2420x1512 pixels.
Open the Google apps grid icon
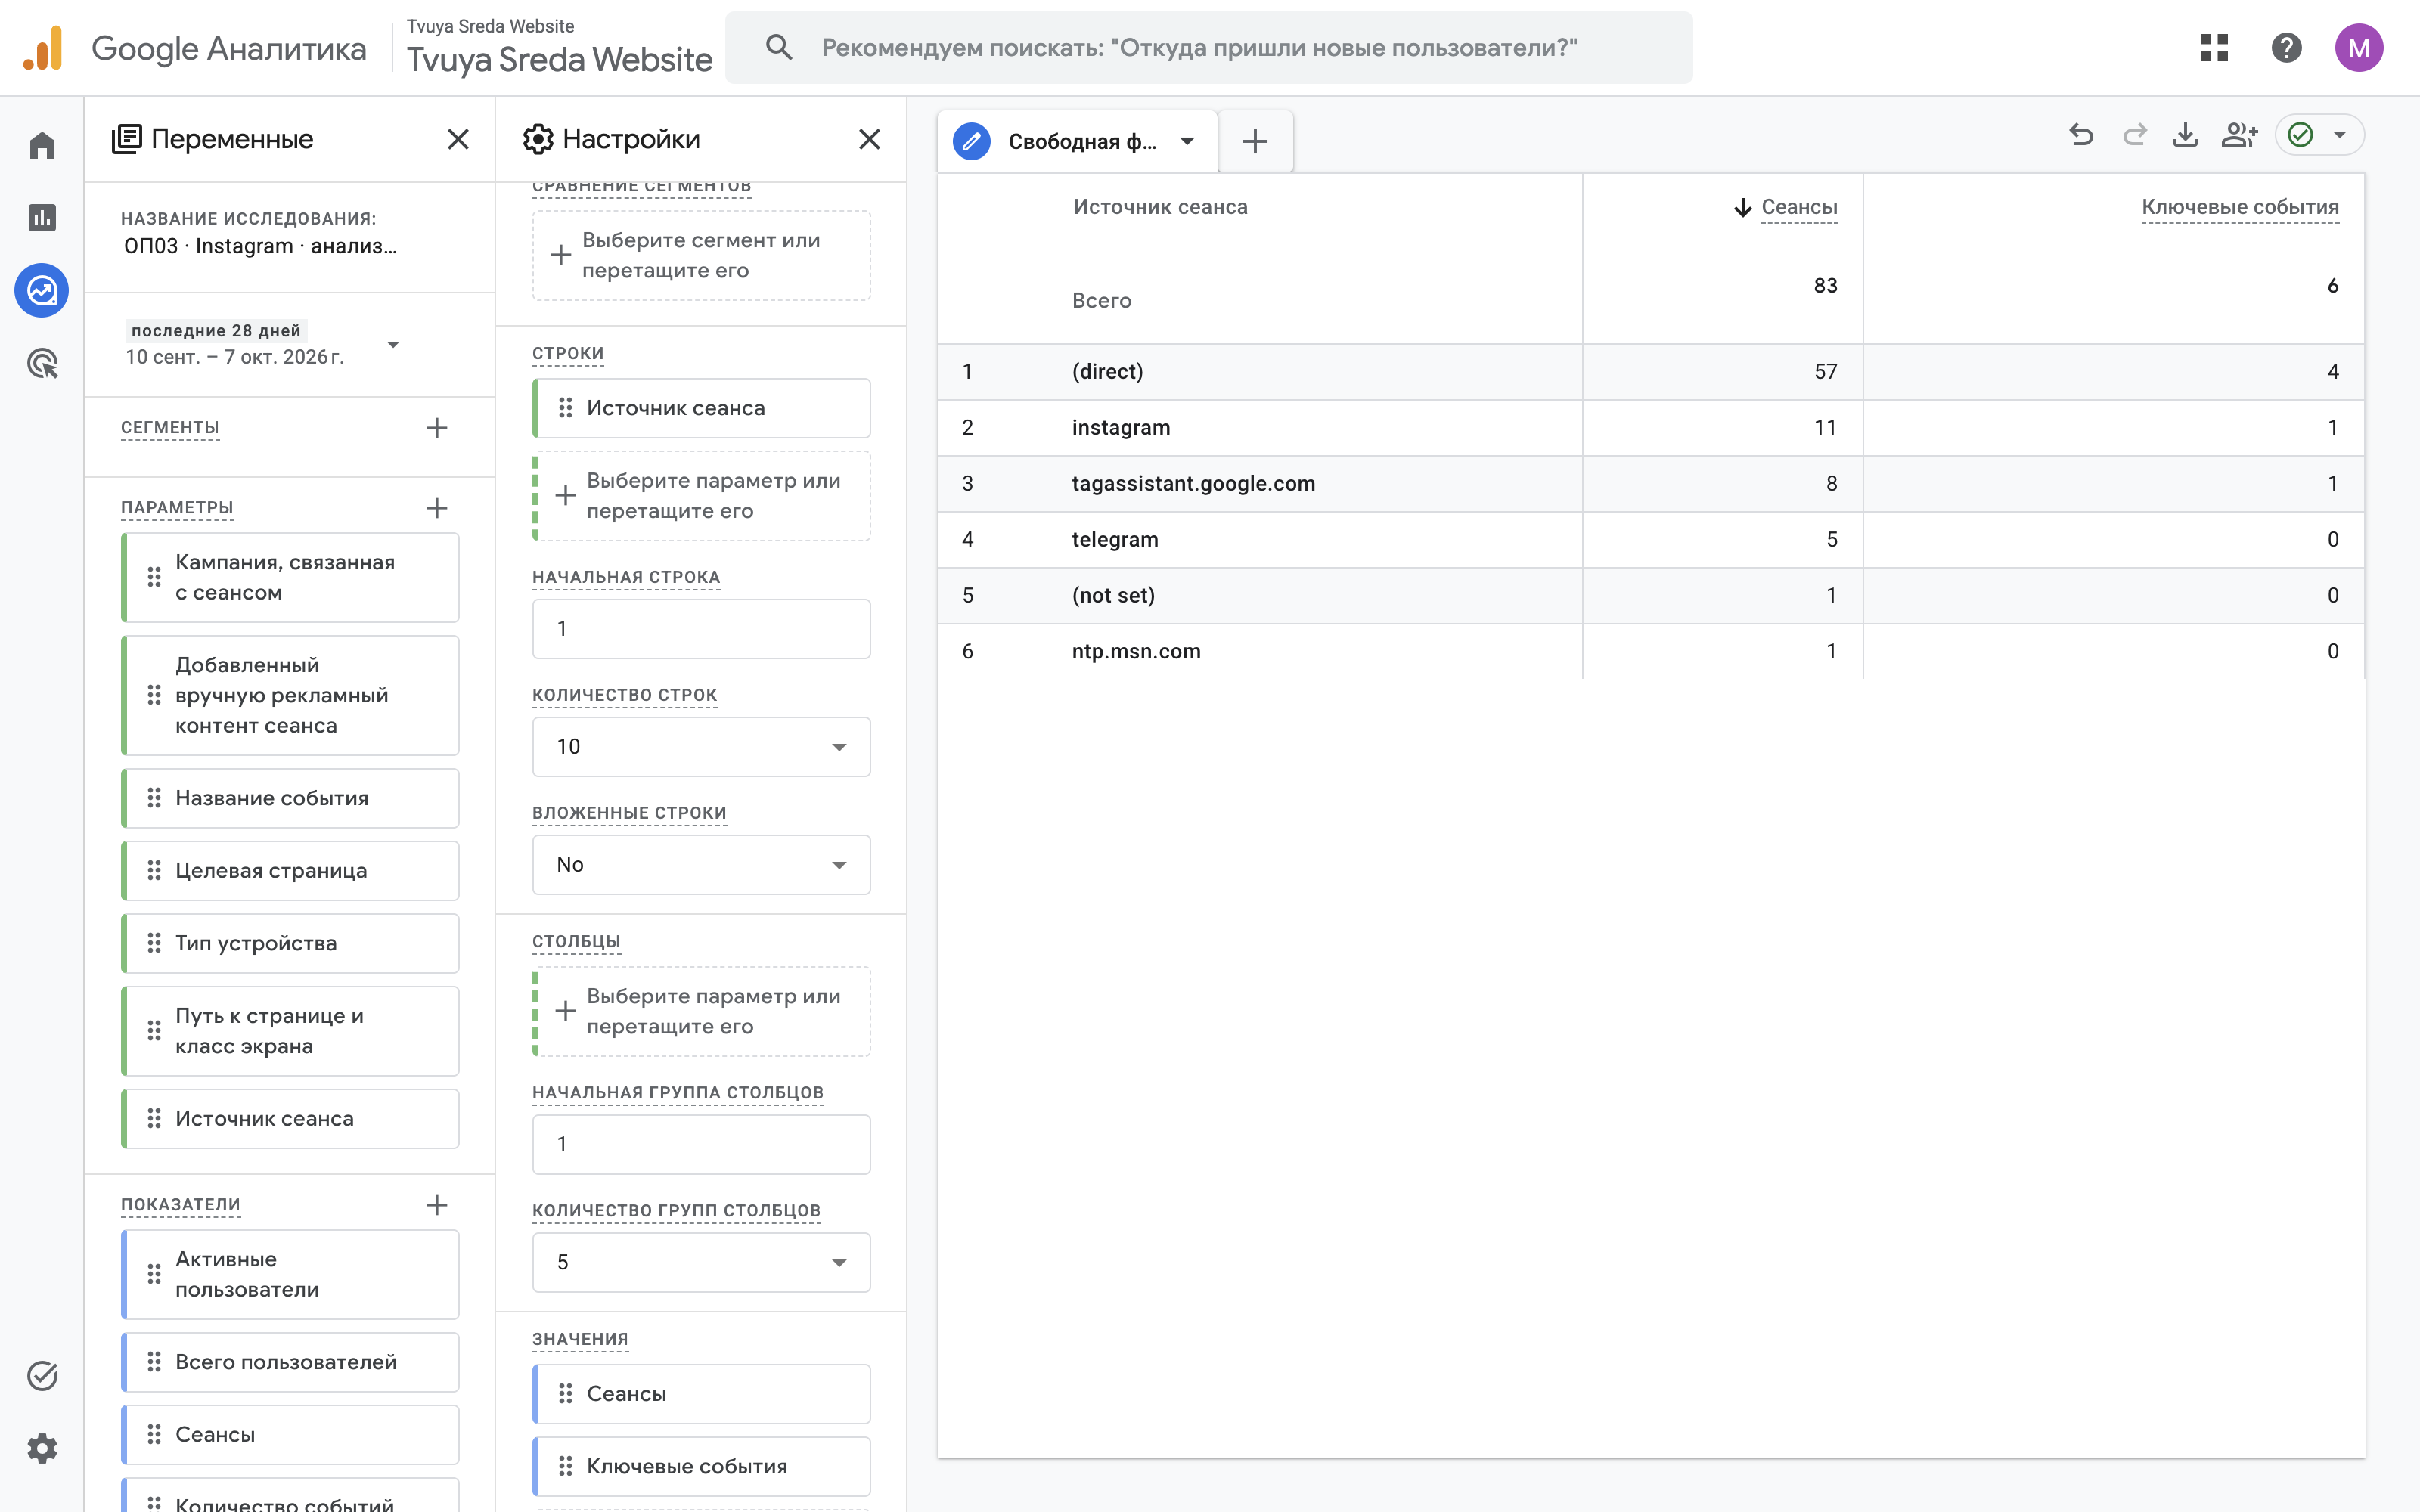[x=2214, y=47]
